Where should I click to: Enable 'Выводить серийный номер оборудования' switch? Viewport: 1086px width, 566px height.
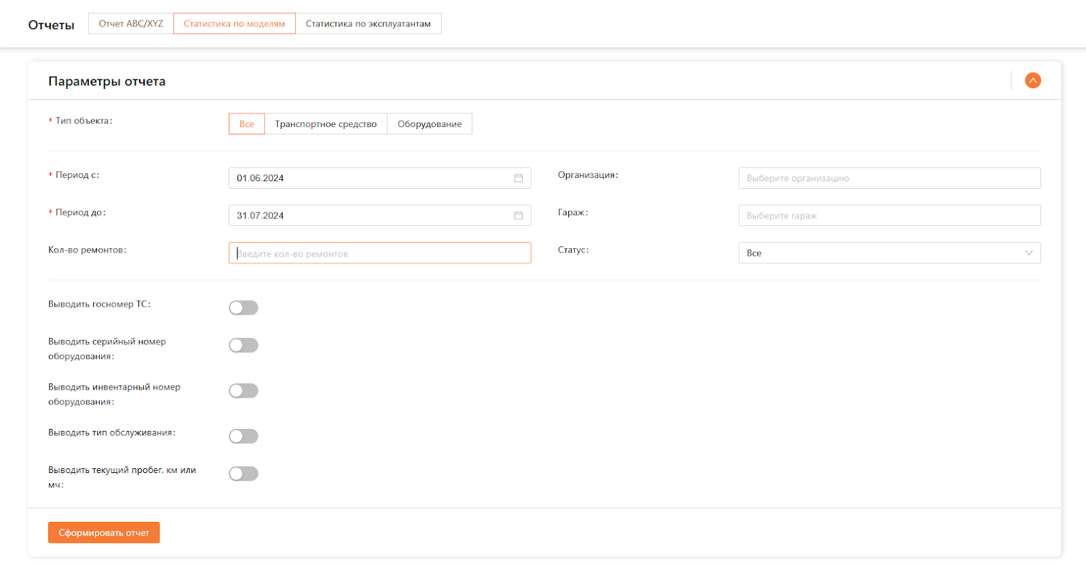[244, 345]
